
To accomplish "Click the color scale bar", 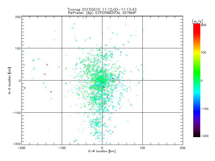I will (x=197, y=80).
